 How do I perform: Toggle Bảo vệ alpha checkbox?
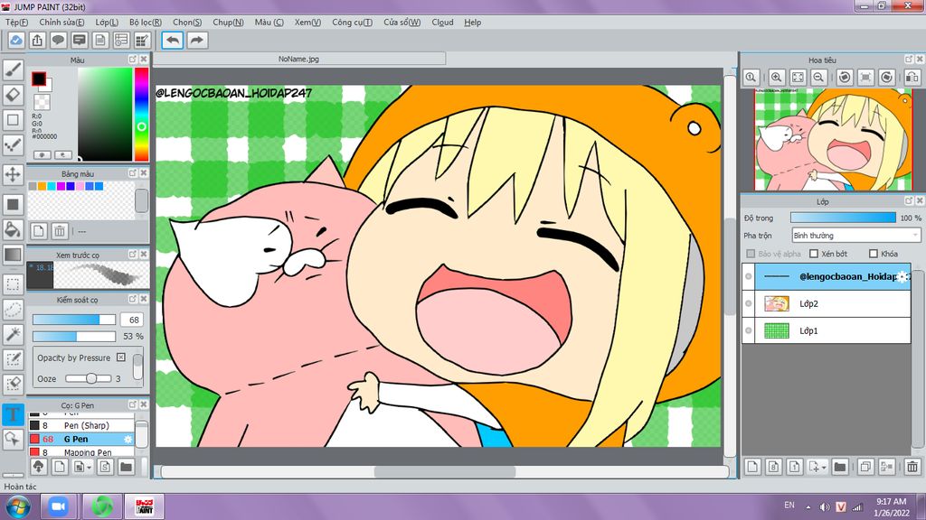click(x=751, y=254)
